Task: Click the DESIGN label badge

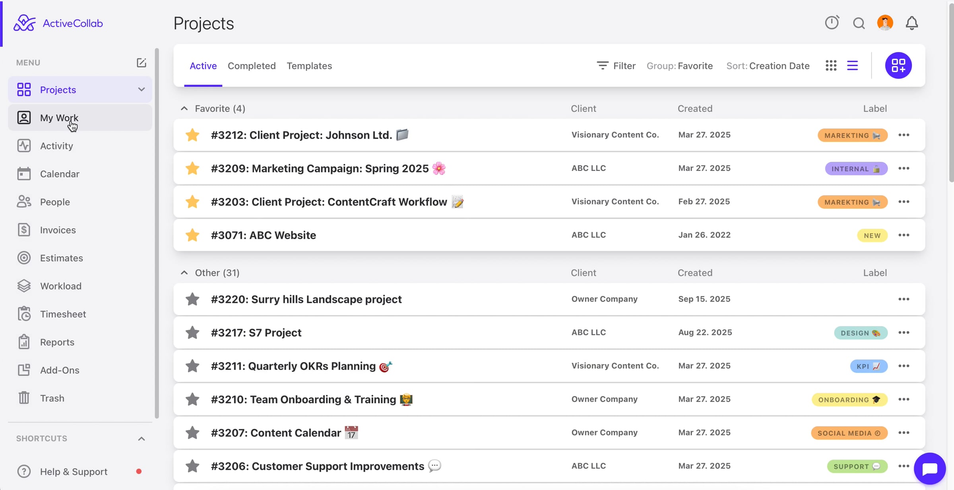Action: pyautogui.click(x=861, y=333)
